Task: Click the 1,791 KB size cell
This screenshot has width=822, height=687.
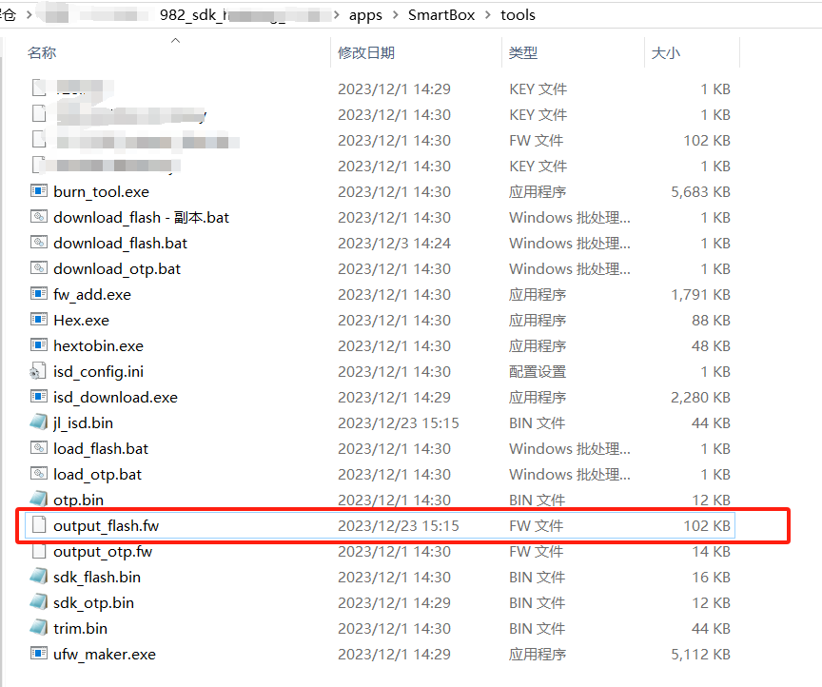Action: tap(701, 294)
